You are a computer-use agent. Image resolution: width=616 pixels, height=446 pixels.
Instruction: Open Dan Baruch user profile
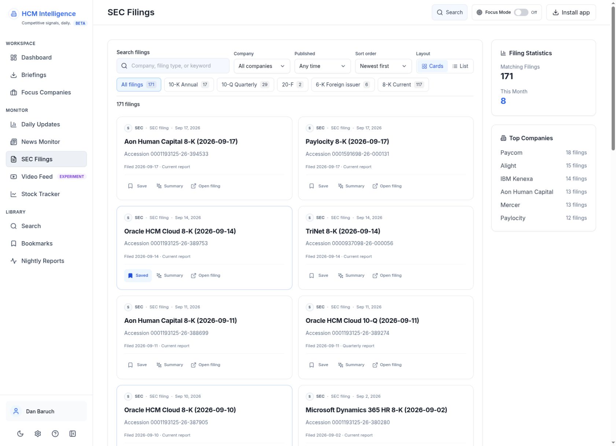[x=46, y=411]
